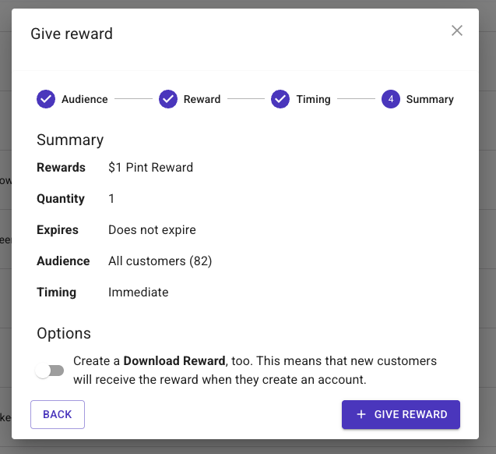Click the plus icon on Give Reward
The height and width of the screenshot is (454, 496).
(x=361, y=414)
